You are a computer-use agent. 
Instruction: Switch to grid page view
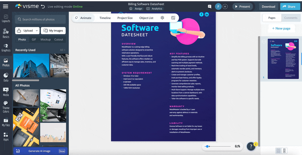(x=278, y=151)
